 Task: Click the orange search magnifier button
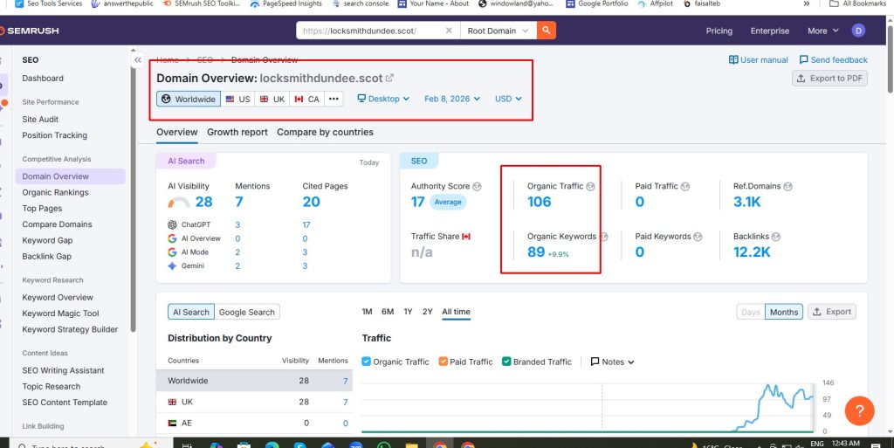click(547, 31)
